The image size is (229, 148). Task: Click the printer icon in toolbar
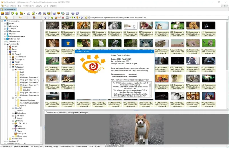pos(44,13)
